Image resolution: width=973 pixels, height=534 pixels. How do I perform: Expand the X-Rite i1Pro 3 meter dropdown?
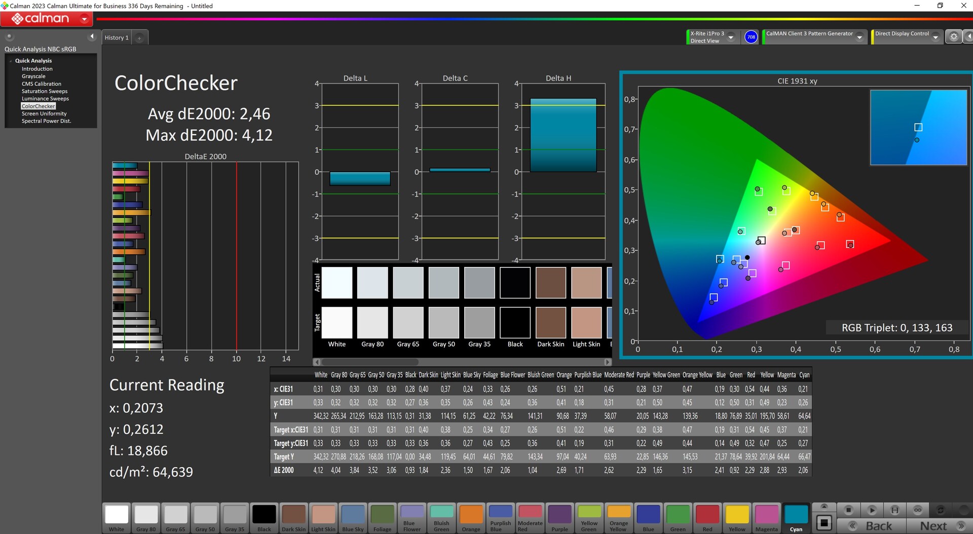(x=731, y=37)
